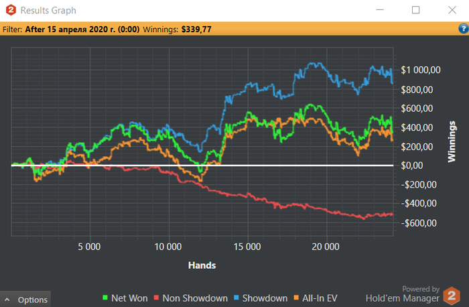Click the 20 000 hands axis label
The width and height of the screenshot is (469, 307).
pos(326,247)
